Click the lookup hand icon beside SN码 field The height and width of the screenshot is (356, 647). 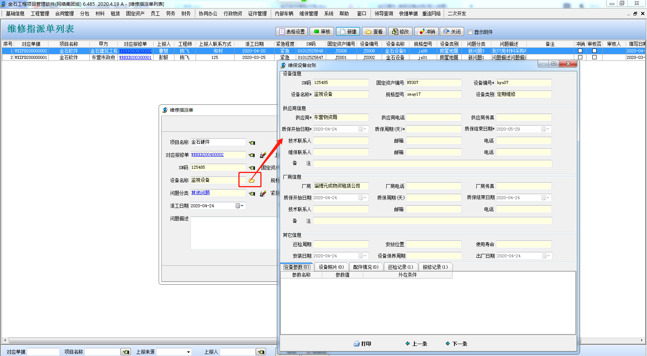[x=252, y=168]
